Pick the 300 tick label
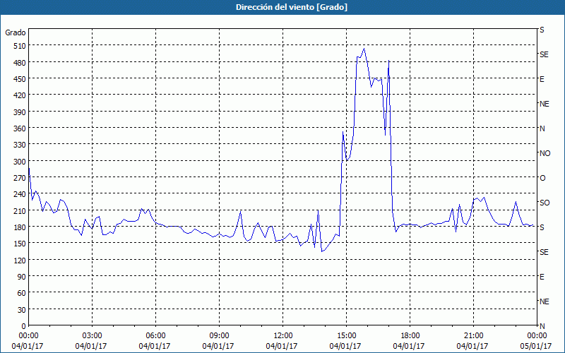 point(20,162)
